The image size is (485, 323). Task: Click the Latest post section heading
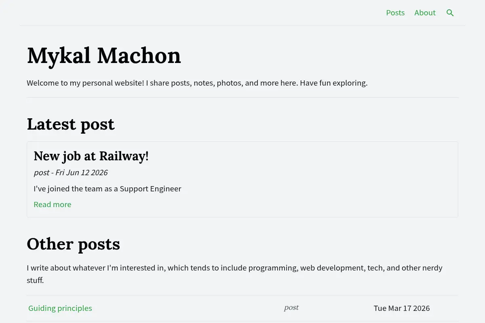71,124
